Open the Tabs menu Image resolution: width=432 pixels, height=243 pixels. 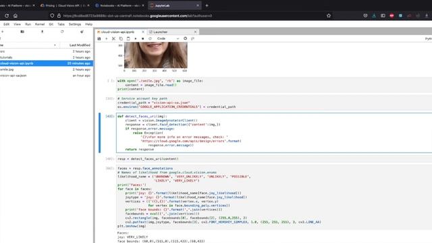click(61, 24)
